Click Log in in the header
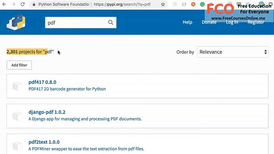 (x=232, y=22)
